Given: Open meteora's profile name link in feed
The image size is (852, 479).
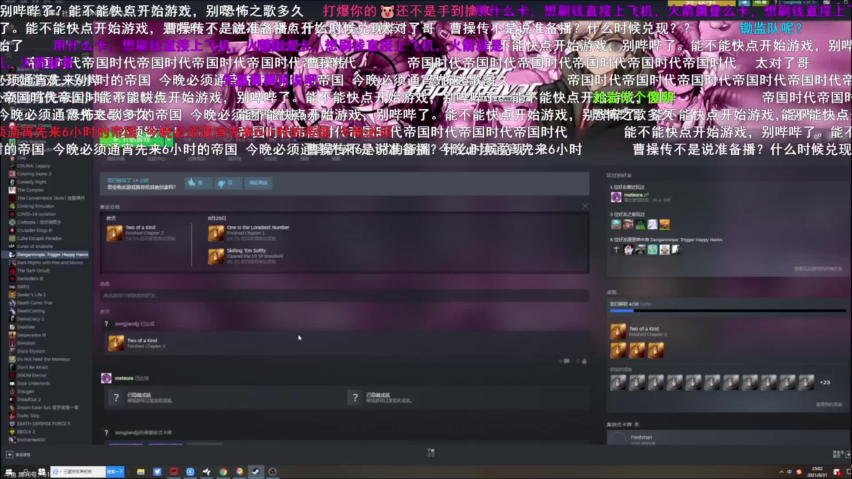Looking at the screenshot, I should [x=124, y=378].
